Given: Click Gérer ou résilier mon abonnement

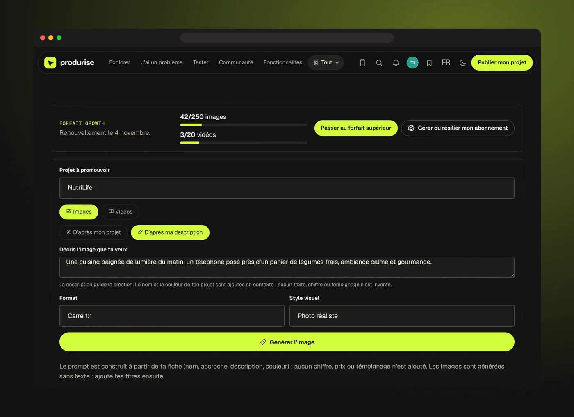Looking at the screenshot, I should 458,128.
